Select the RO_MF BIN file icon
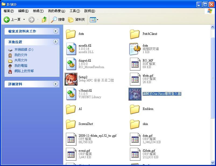 135,64
